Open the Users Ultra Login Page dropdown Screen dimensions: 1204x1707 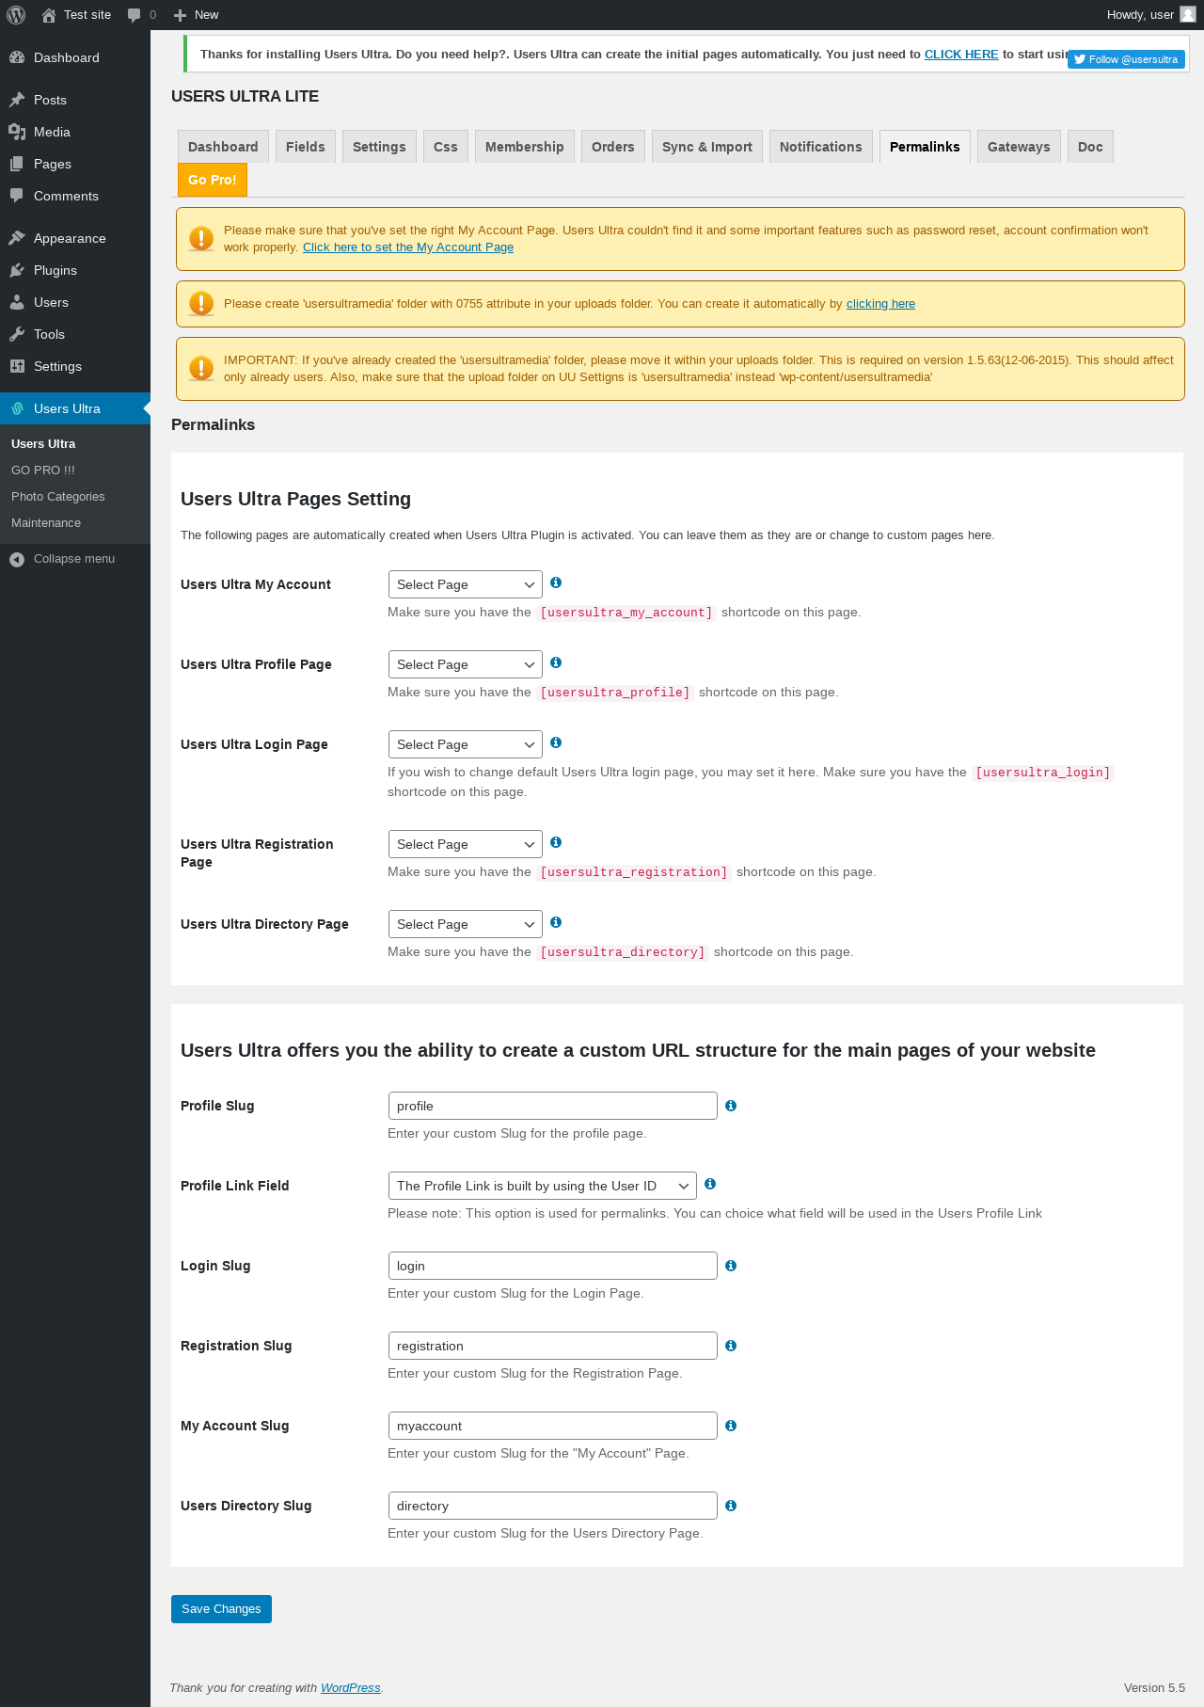pos(466,744)
